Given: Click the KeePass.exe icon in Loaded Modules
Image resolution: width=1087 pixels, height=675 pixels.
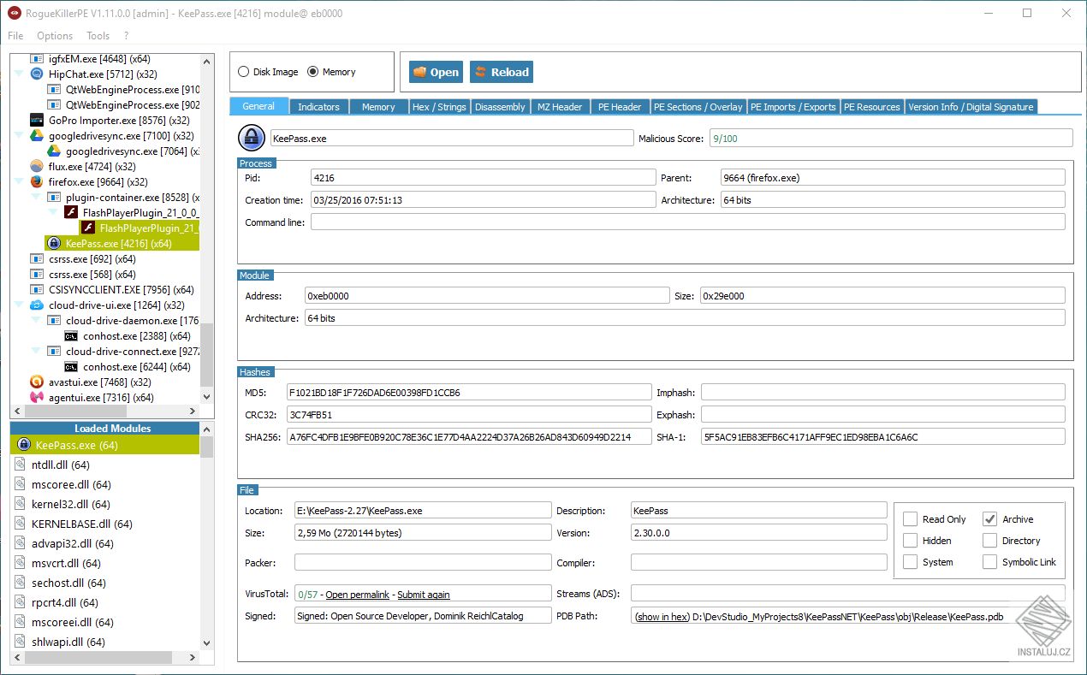Looking at the screenshot, I should pos(24,445).
